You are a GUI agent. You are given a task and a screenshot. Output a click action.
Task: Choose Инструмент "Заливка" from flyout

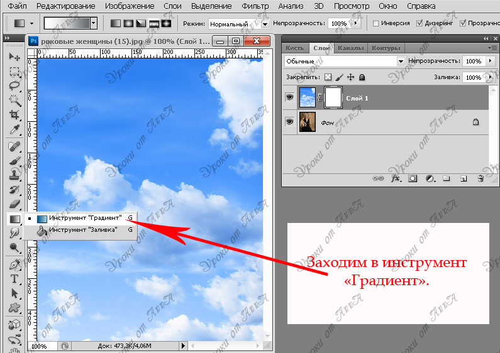(x=81, y=230)
